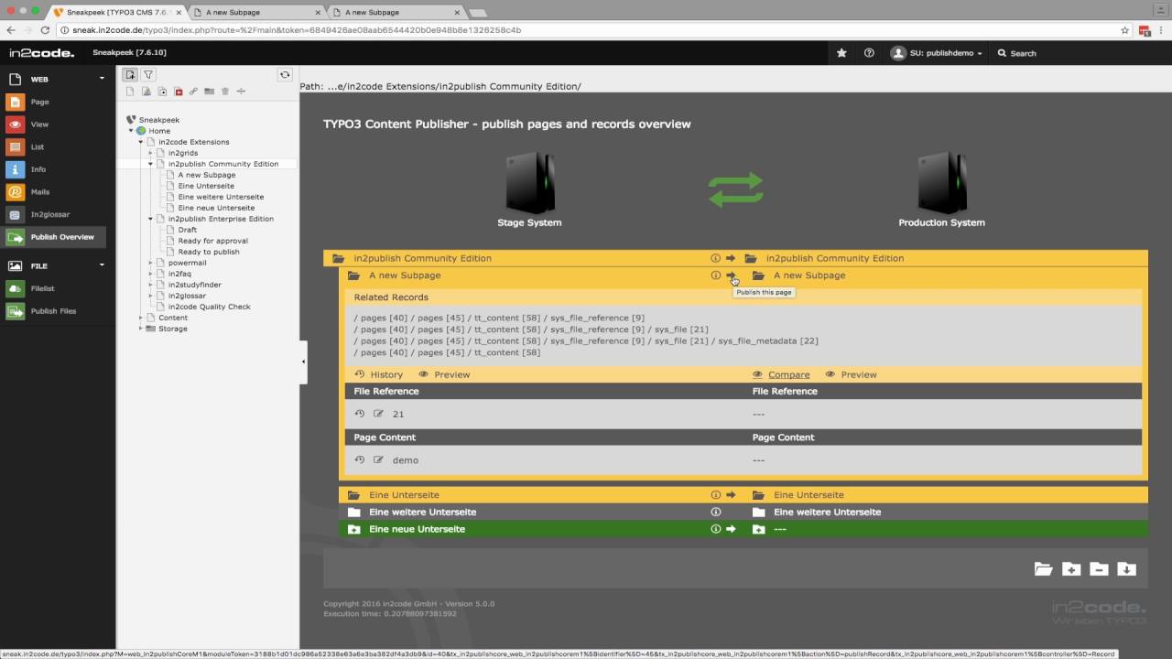This screenshot has height=659, width=1172.
Task: Switch to the second 'A new Subpage' browser tab
Action: (x=259, y=13)
